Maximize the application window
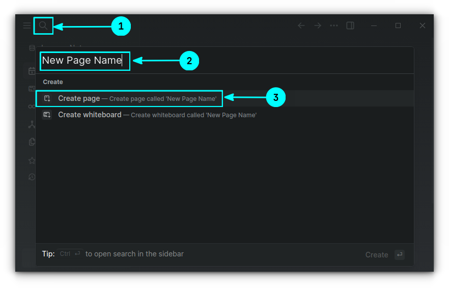 click(x=398, y=25)
